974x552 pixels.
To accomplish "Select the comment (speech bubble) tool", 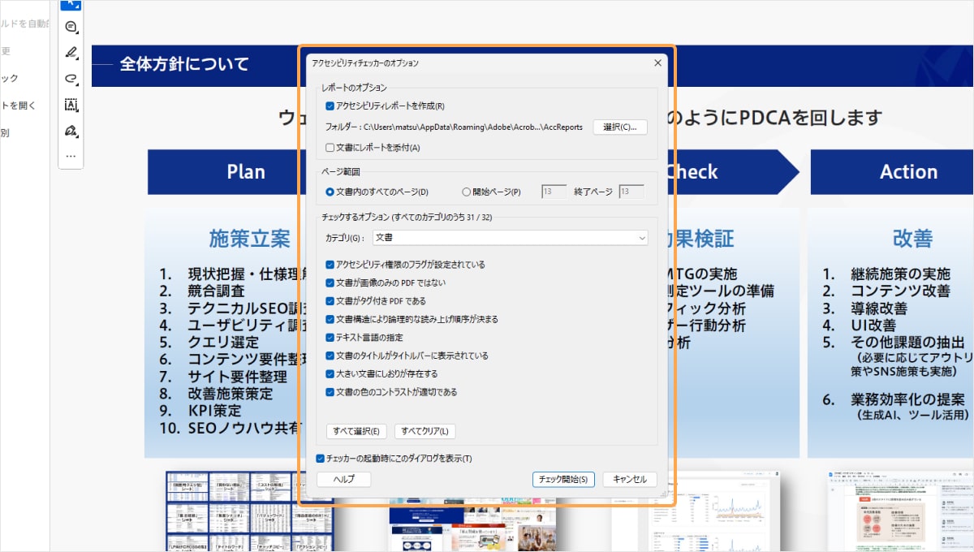I will 71,27.
